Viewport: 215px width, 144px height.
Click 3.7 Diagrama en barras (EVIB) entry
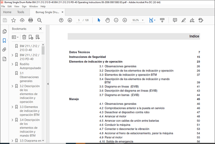(119, 95)
